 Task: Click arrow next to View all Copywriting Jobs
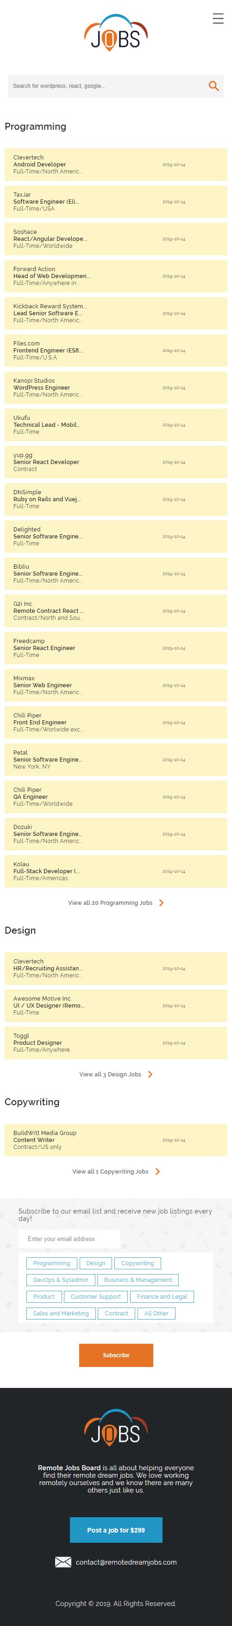pyautogui.click(x=157, y=1172)
